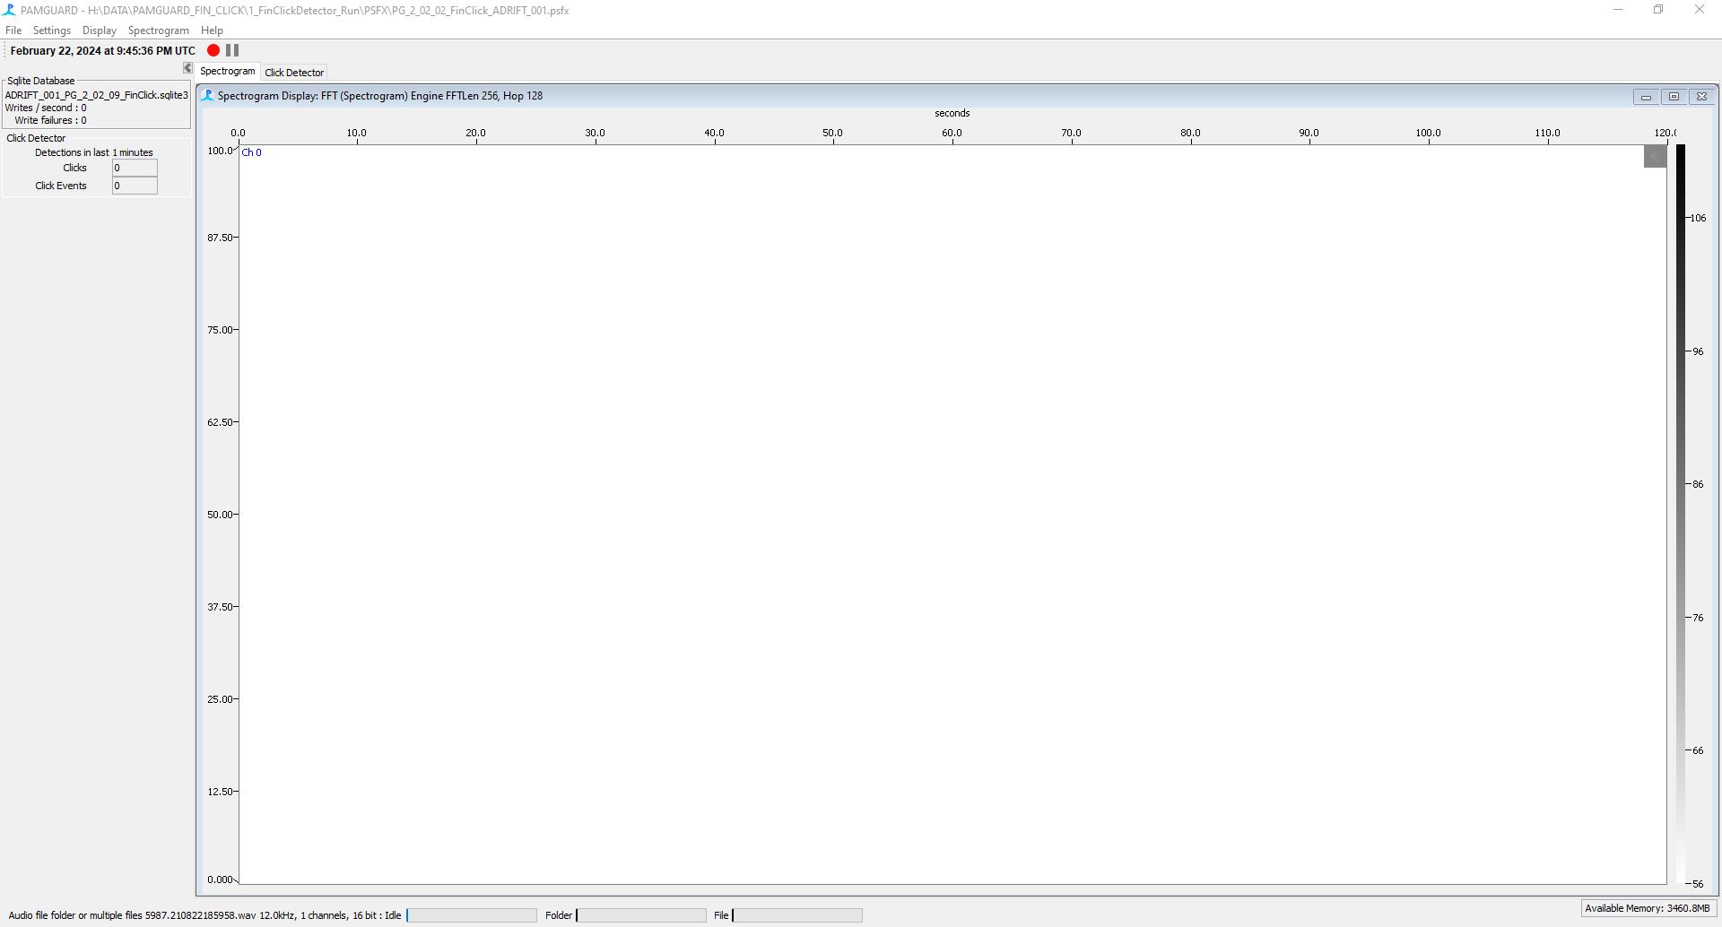Minimize the Spectrogram Display internal window

tap(1646, 97)
